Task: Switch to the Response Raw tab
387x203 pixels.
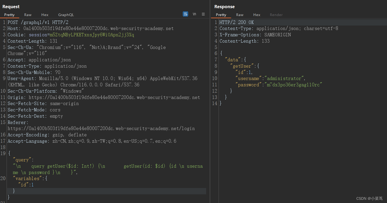Action: tap(240, 15)
